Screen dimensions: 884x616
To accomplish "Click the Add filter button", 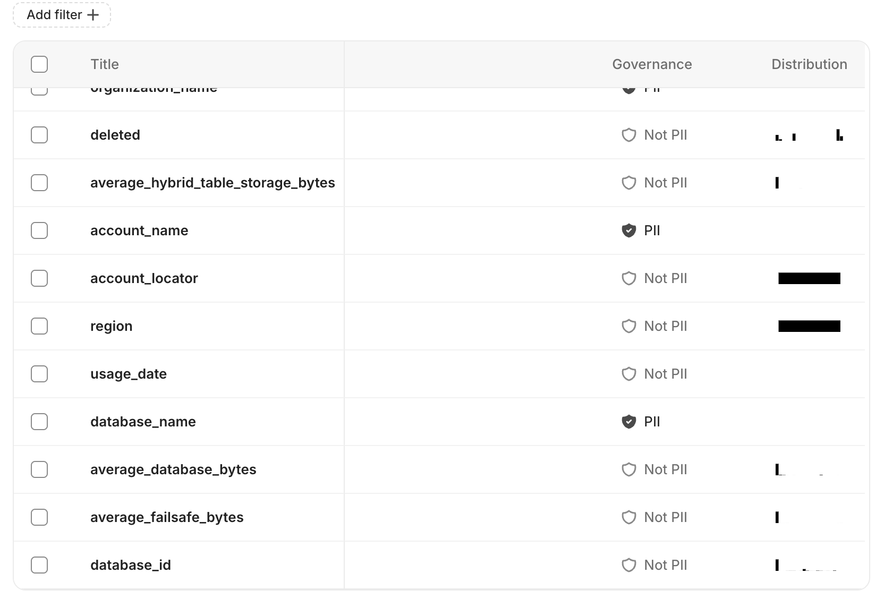I will coord(62,15).
